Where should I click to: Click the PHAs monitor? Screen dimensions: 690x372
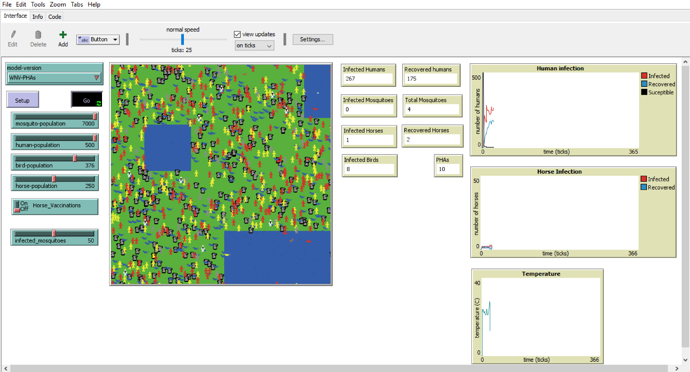tap(448, 165)
